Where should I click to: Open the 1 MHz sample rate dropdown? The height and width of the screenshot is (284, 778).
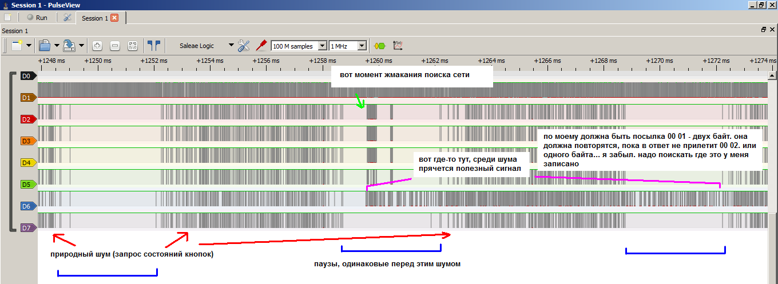click(362, 46)
